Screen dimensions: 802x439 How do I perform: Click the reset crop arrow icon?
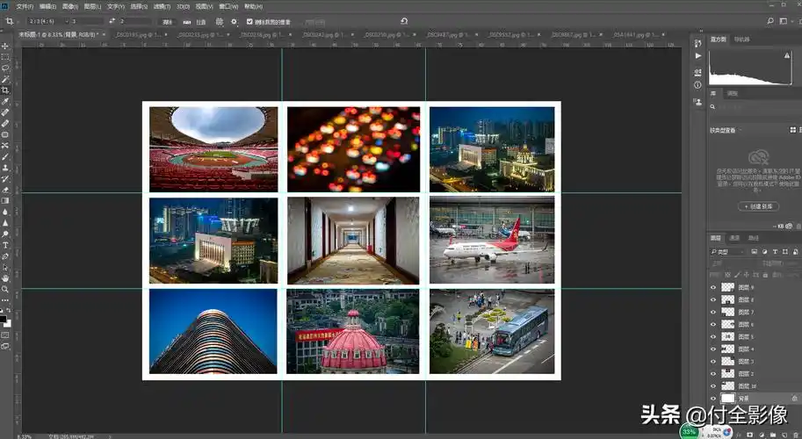(x=403, y=21)
